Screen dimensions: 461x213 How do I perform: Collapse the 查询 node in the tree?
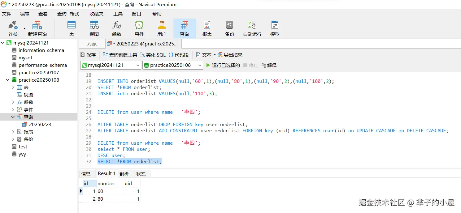click(13, 117)
